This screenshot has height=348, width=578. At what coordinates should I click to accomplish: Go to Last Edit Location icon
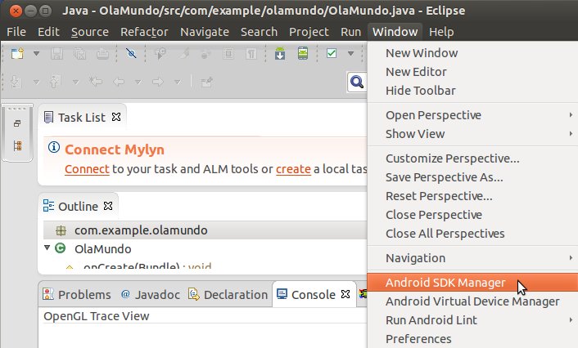coord(96,82)
